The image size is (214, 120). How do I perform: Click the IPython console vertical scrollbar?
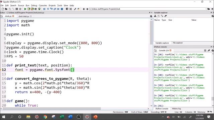(213, 99)
